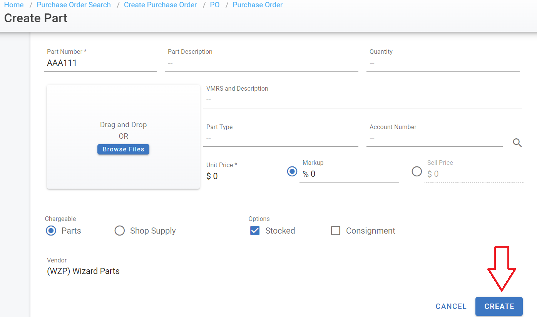Click into the Part Number field
This screenshot has height=317, width=537.
pos(100,63)
